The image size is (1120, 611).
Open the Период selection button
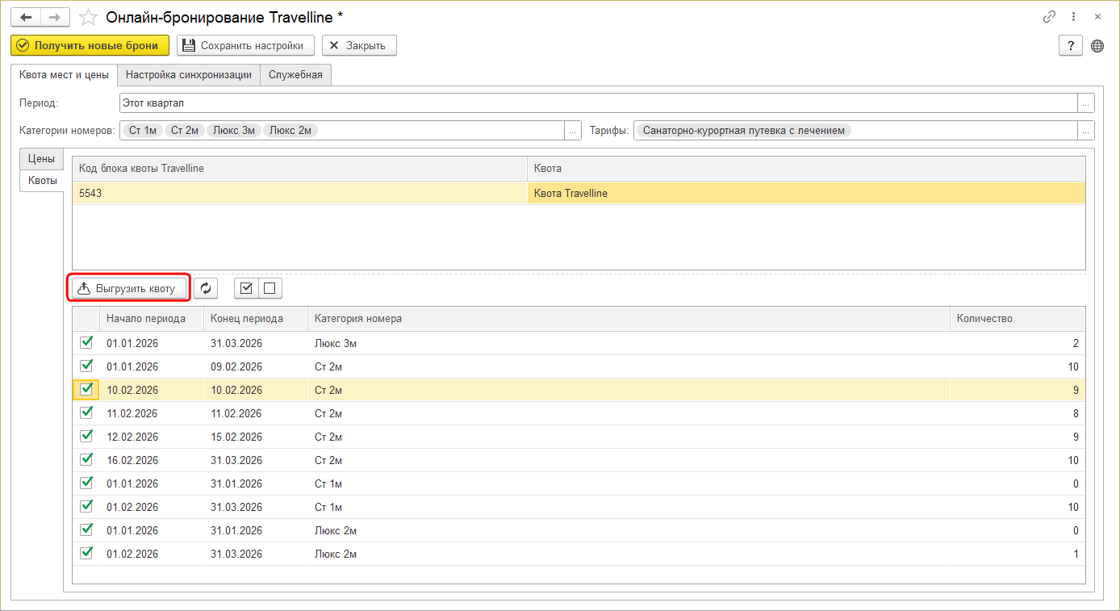click(x=1086, y=103)
